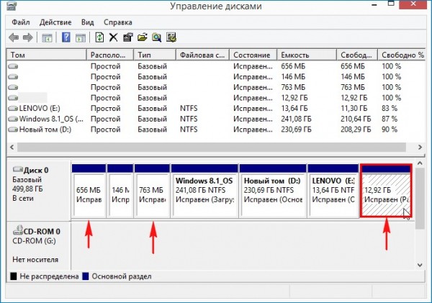Screen dimensions: 432x303
Task: Click the volume list horizontal scrollbar left arrow
Action: 12,147
